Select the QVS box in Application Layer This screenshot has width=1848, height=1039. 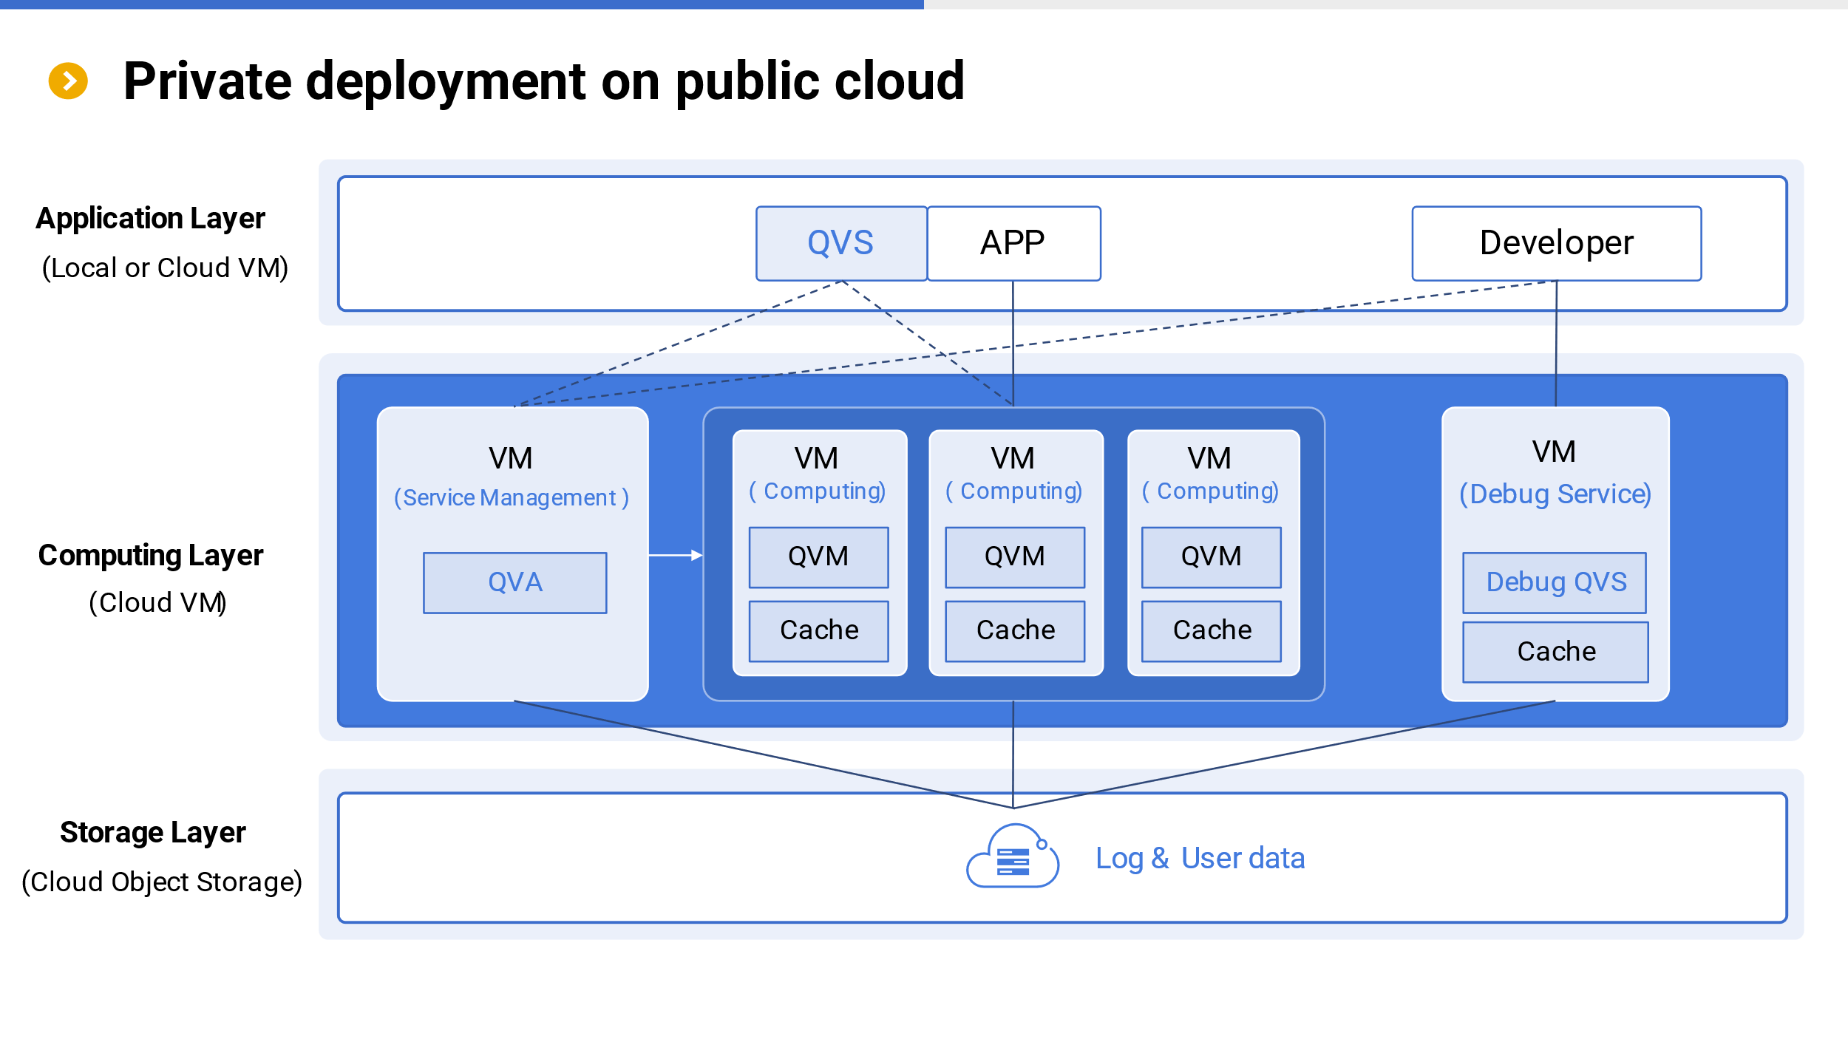[x=840, y=243]
